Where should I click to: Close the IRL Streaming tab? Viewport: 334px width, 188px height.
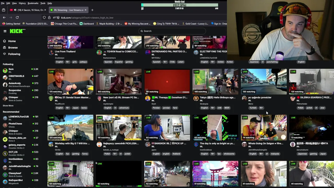[85, 10]
